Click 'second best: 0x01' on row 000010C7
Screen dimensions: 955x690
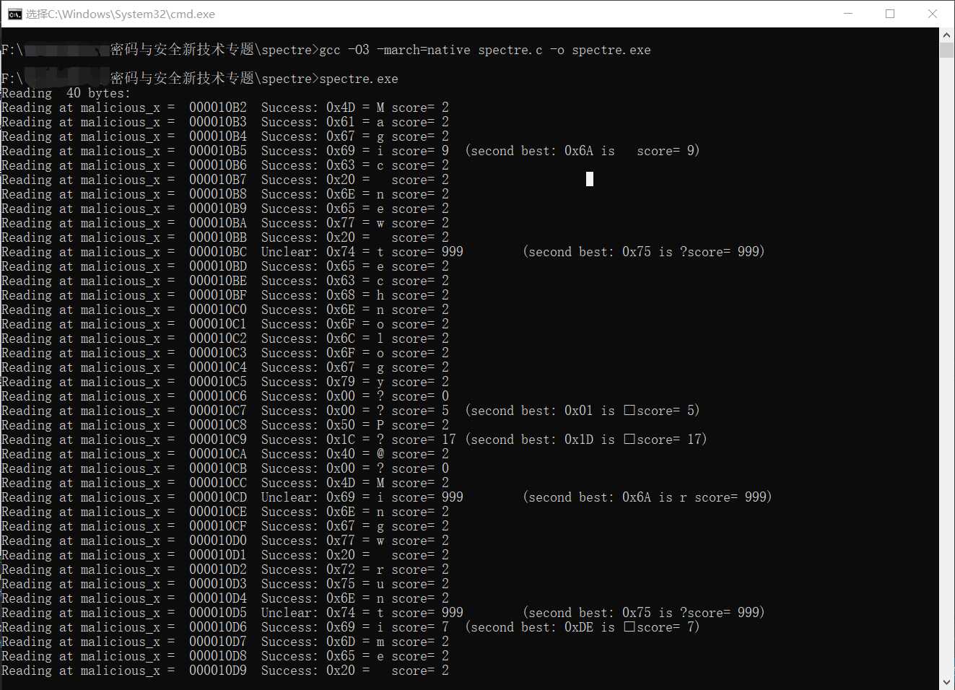pos(531,411)
